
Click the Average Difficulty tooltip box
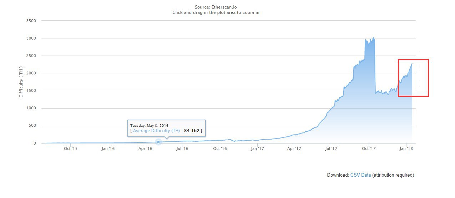[x=166, y=128]
